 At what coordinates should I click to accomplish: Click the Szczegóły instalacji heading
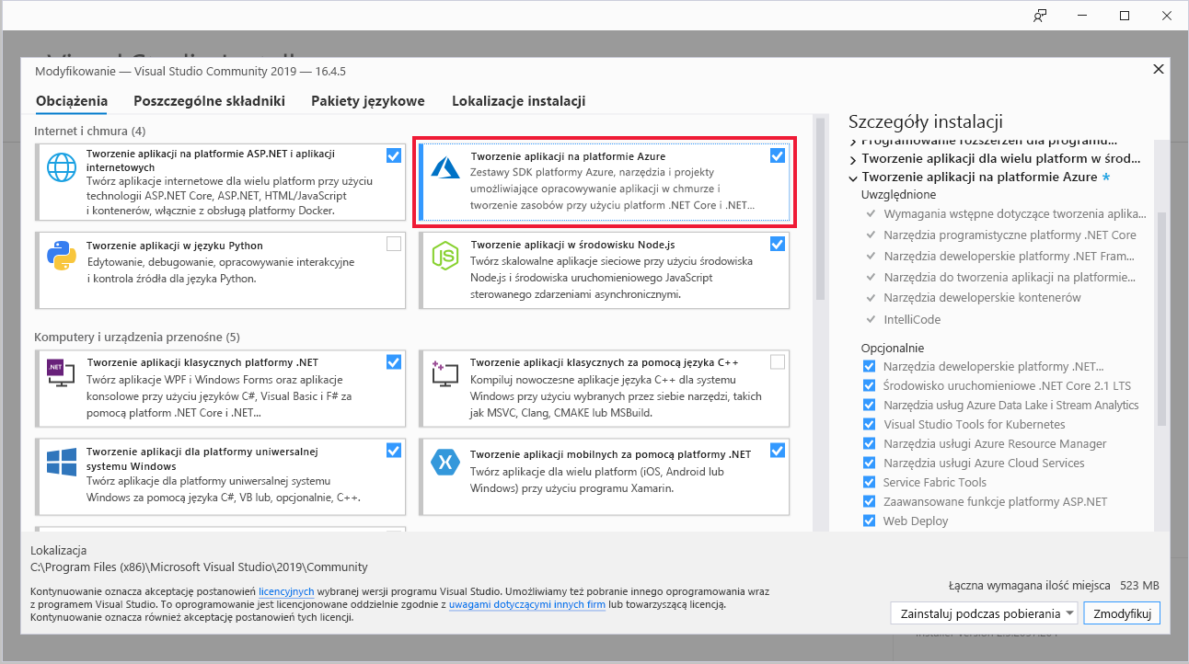pyautogui.click(x=925, y=121)
